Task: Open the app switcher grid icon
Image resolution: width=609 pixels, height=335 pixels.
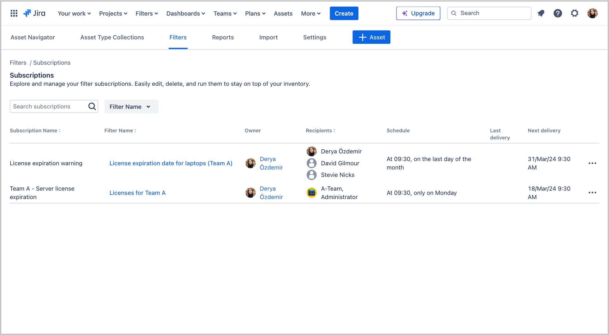Action: coord(14,13)
